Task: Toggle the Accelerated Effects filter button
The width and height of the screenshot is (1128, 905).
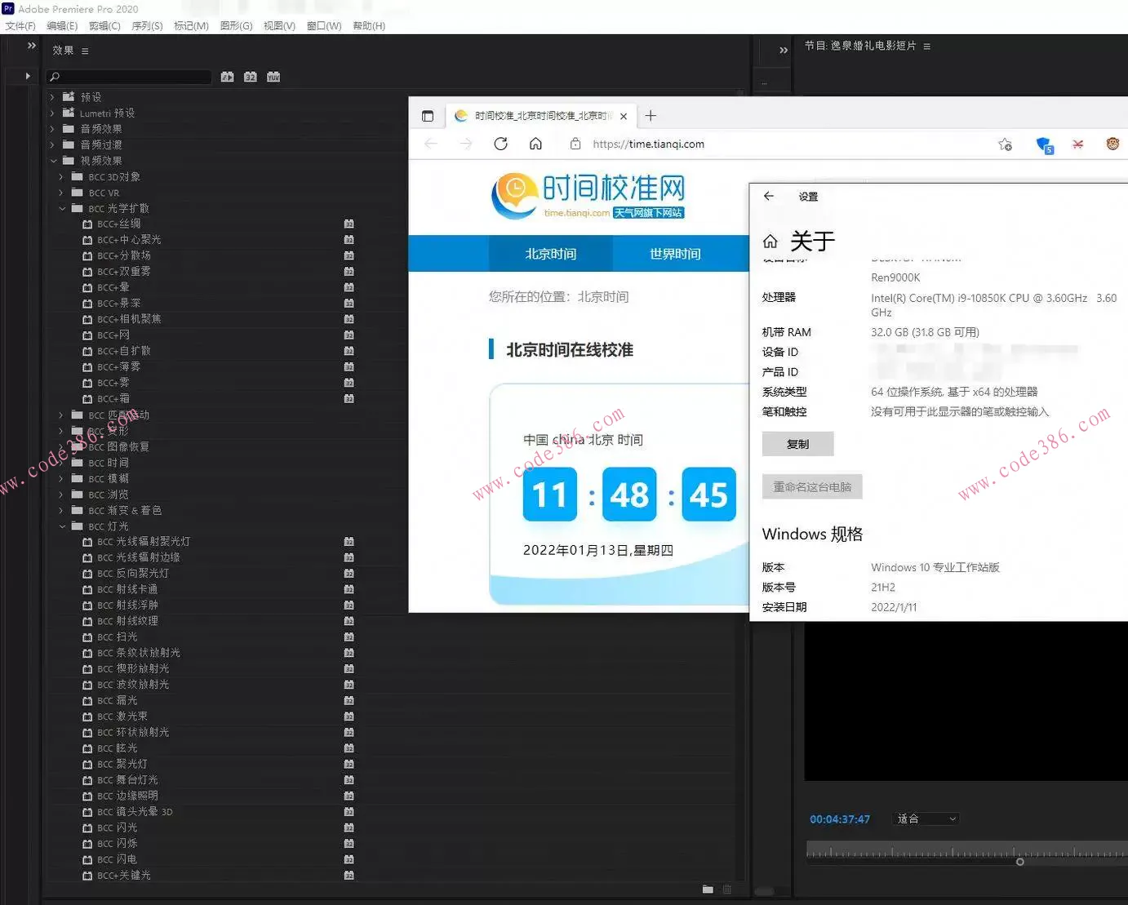Action: tap(227, 77)
